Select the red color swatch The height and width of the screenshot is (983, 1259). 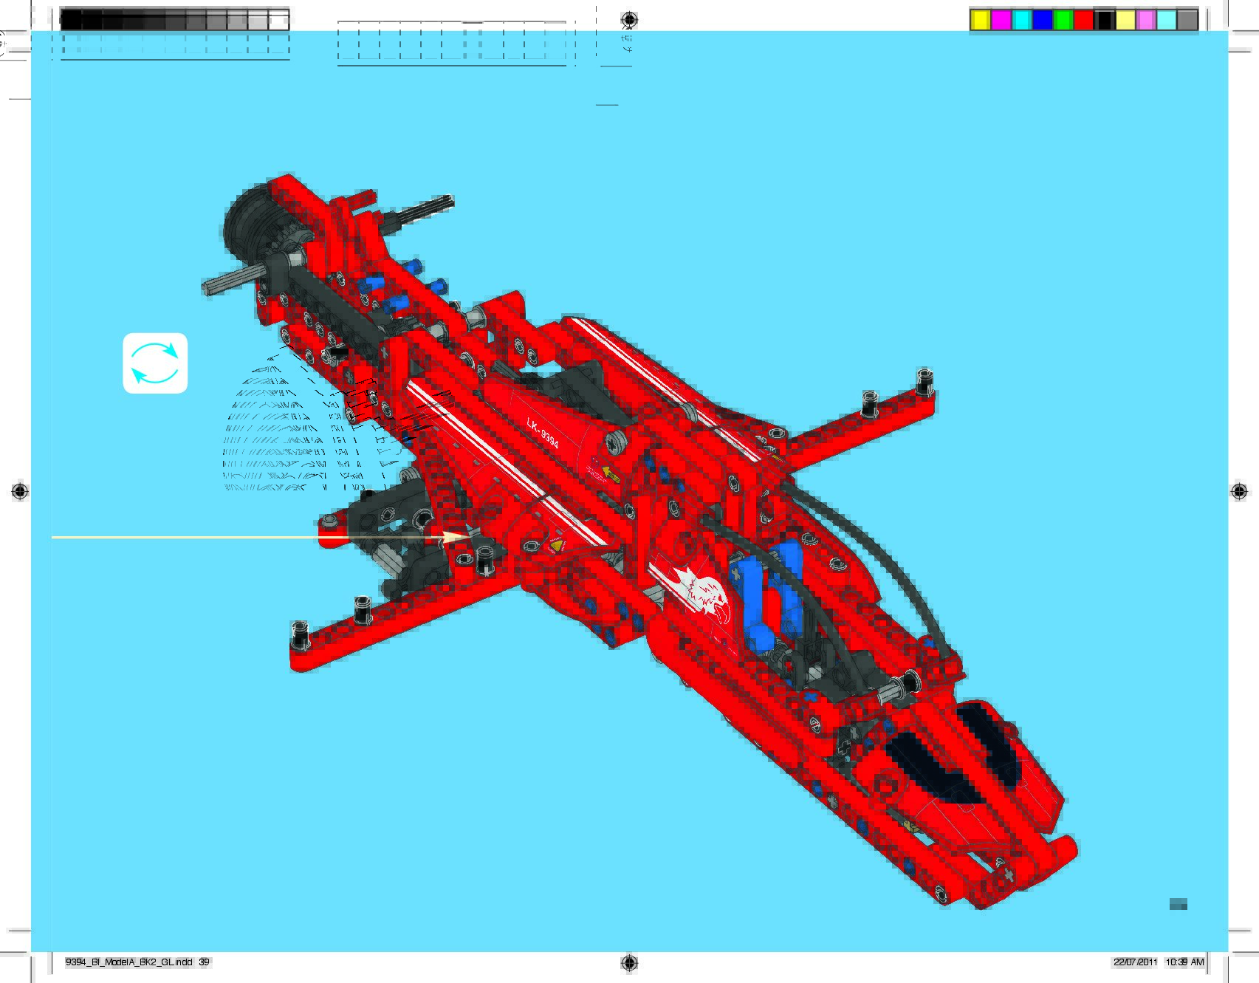1083,21
